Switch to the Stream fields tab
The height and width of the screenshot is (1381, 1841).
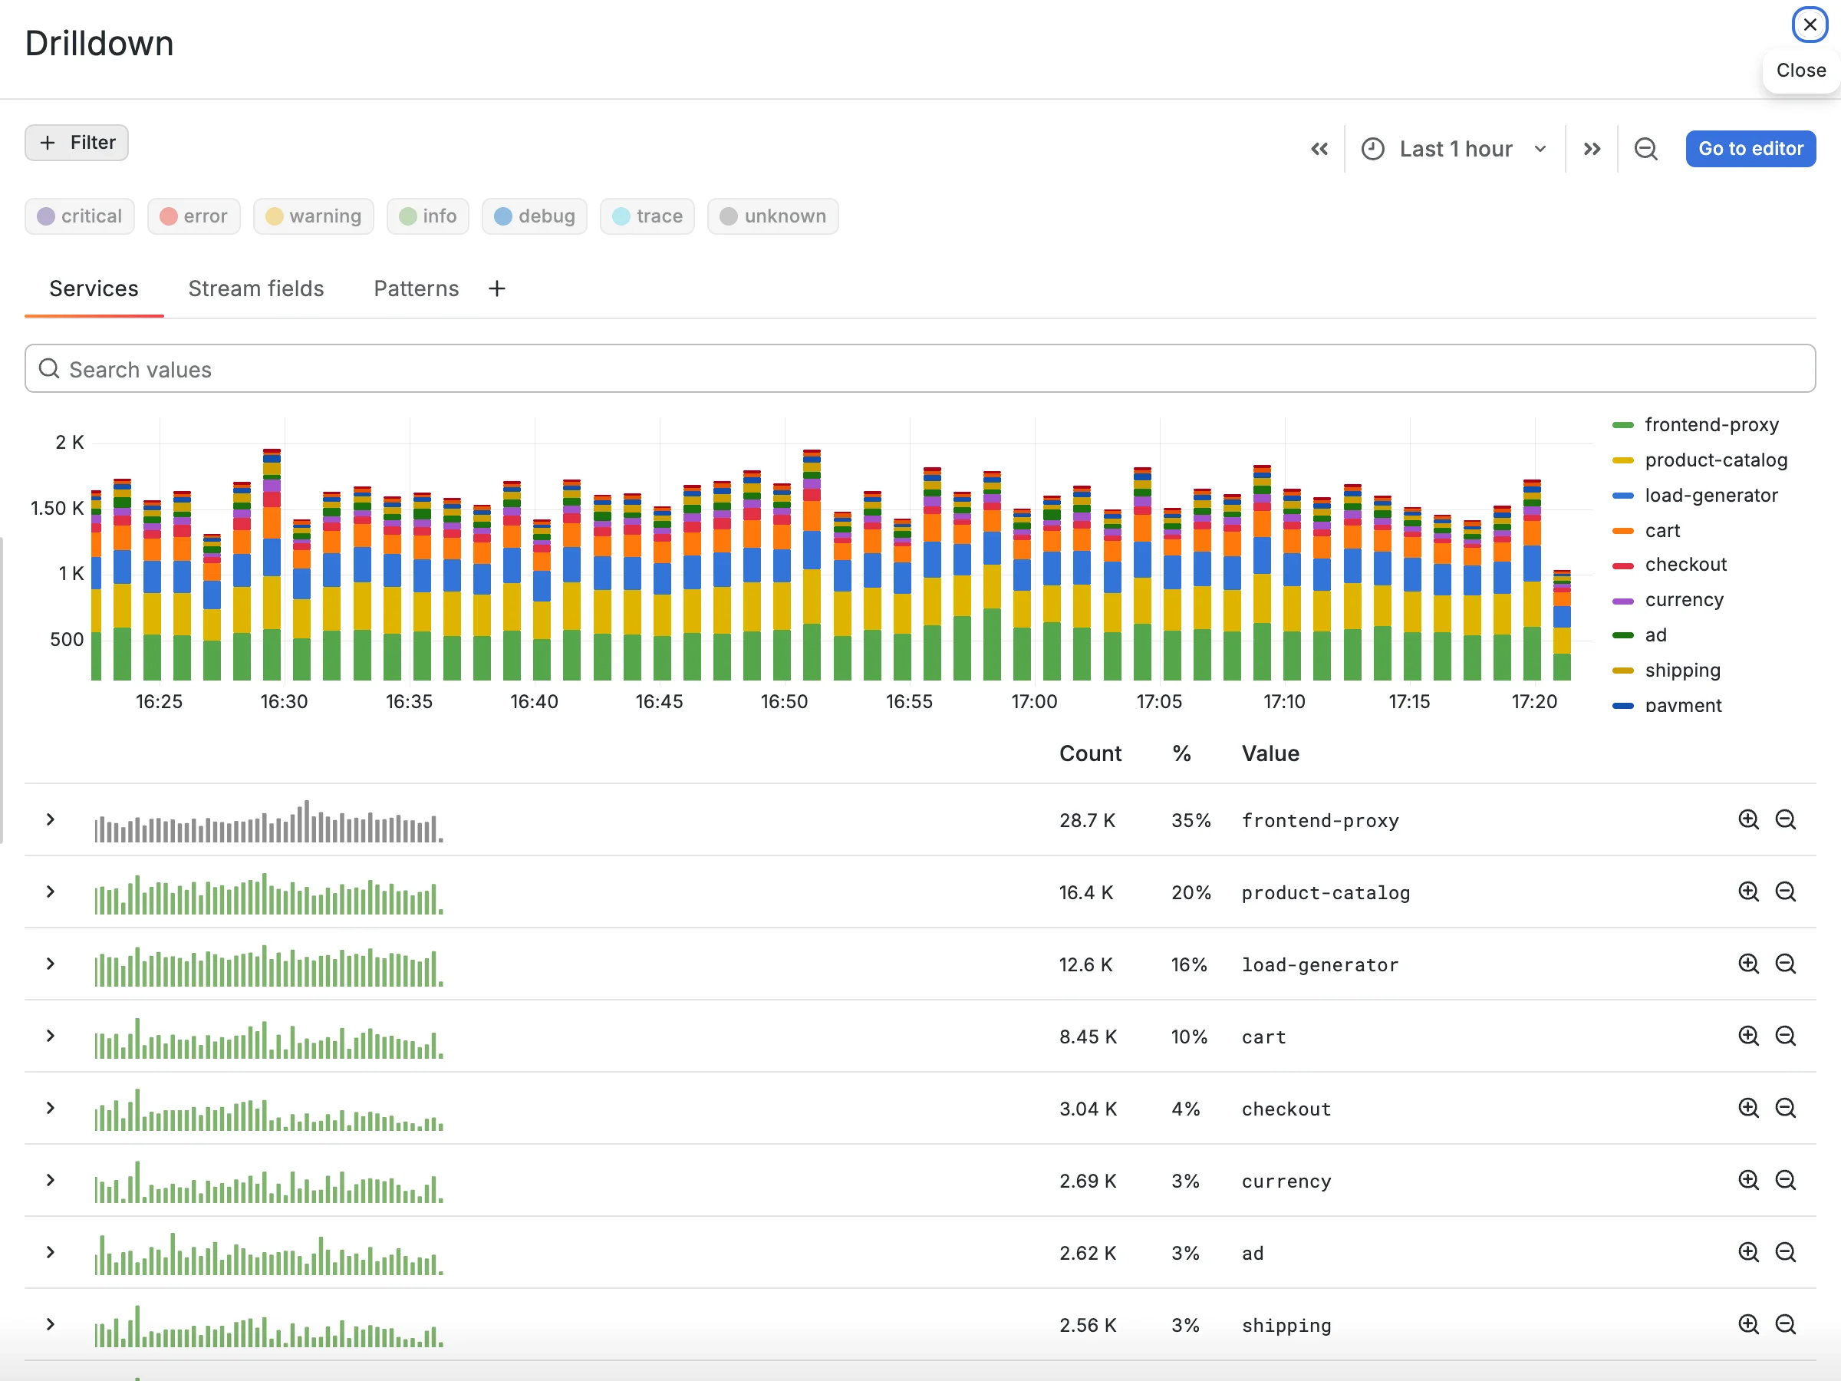pos(256,288)
